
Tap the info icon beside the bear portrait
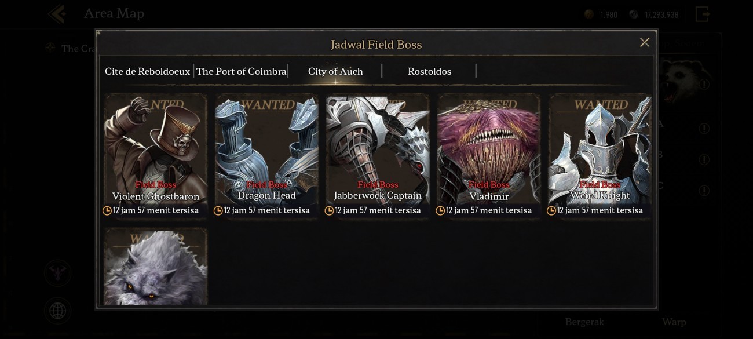(704, 85)
